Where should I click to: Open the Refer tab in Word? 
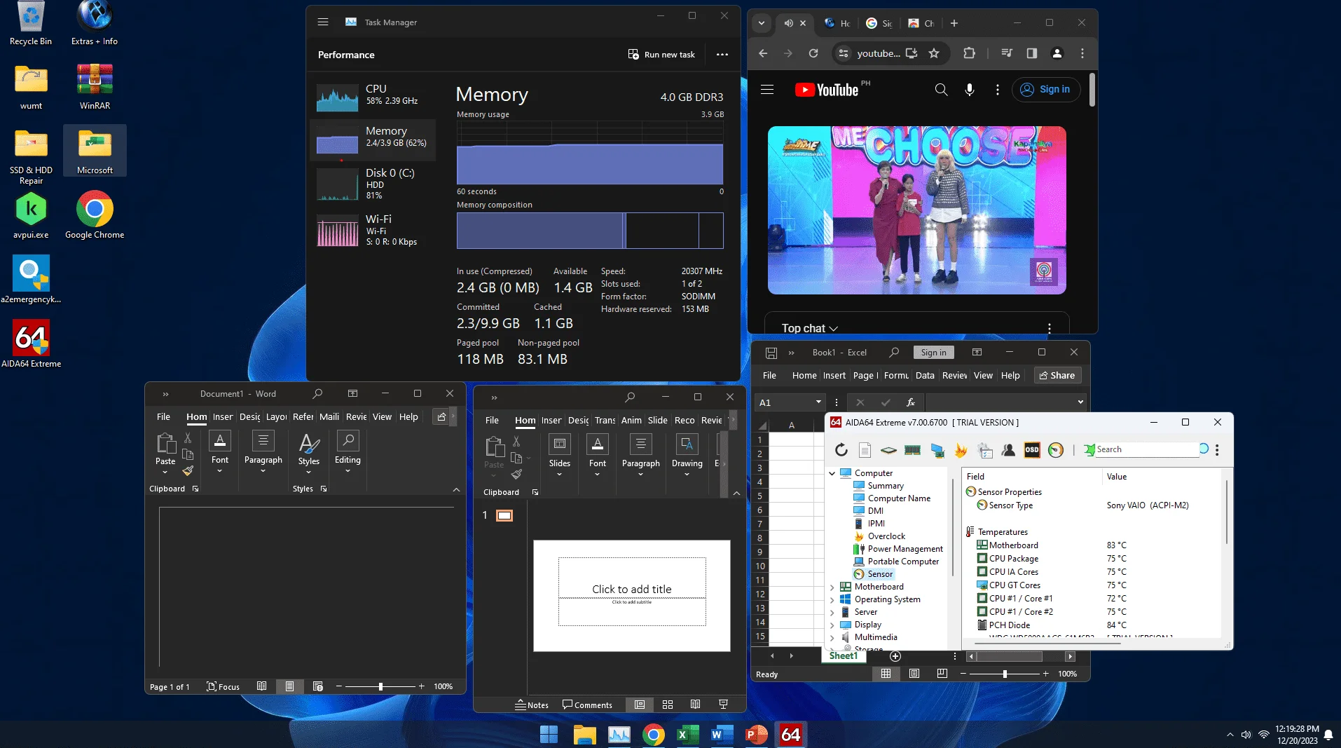pos(303,416)
